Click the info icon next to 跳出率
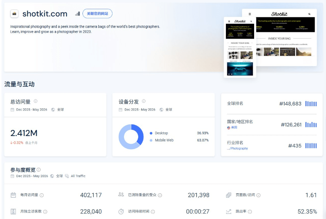This screenshot has width=326, height=219. (x=250, y=212)
